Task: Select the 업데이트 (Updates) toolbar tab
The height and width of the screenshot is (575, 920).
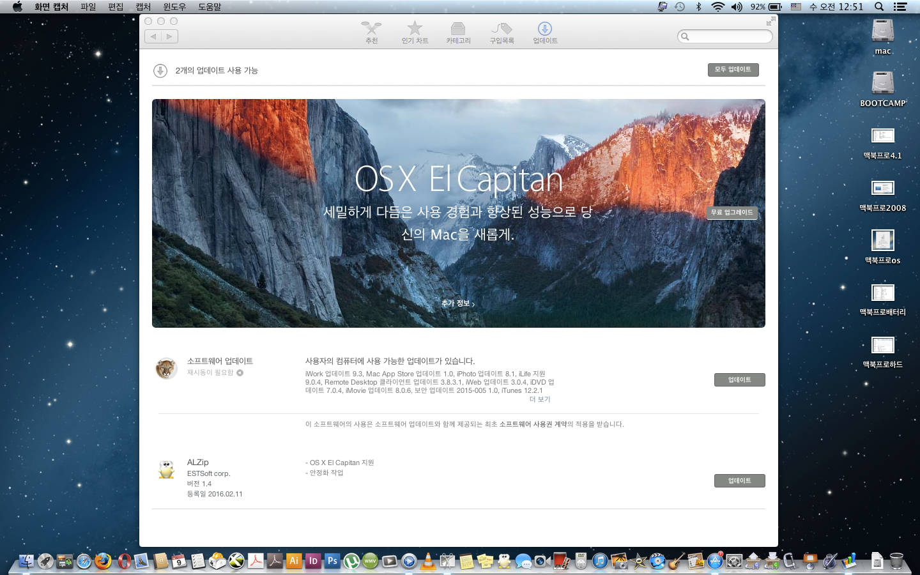Action: pyautogui.click(x=545, y=32)
